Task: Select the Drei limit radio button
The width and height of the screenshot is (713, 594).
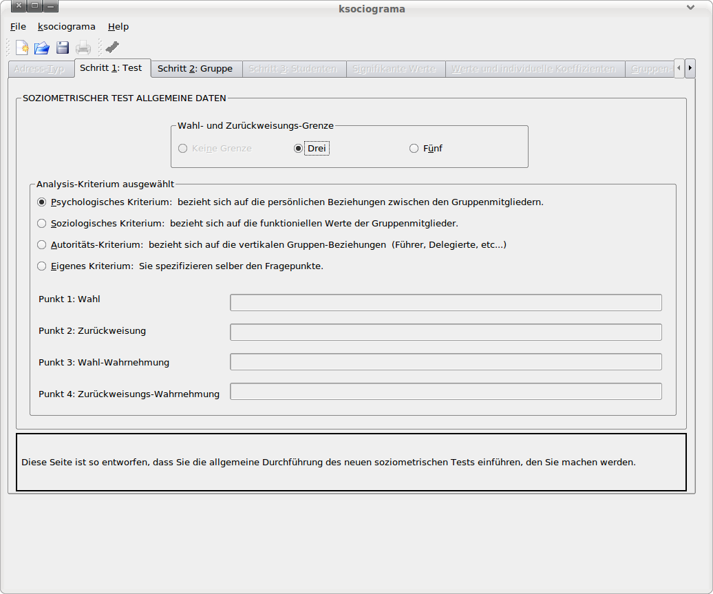Action: point(299,148)
